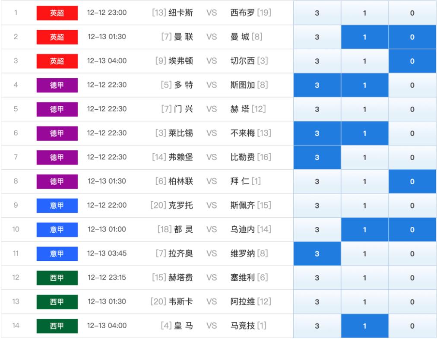Click the 德甲 tag in row 4

pyautogui.click(x=57, y=85)
